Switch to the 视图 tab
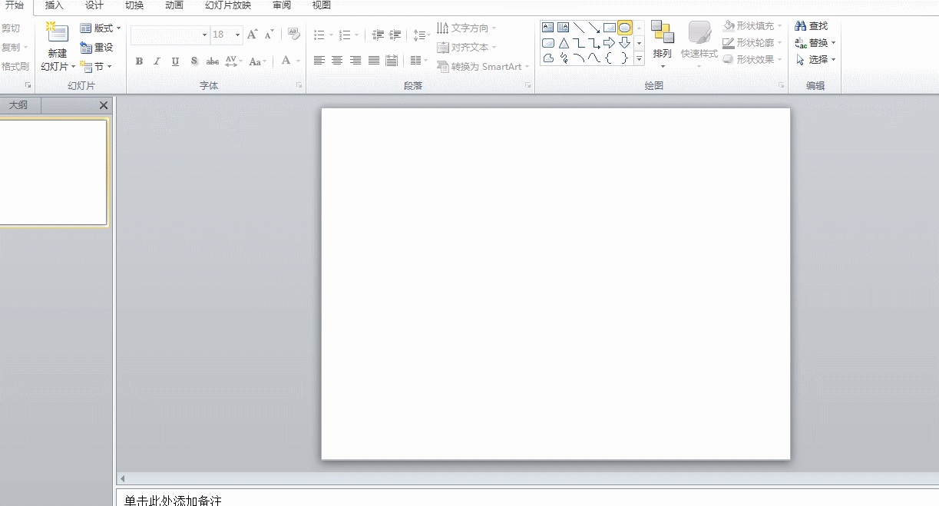The height and width of the screenshot is (506, 939). click(x=322, y=5)
